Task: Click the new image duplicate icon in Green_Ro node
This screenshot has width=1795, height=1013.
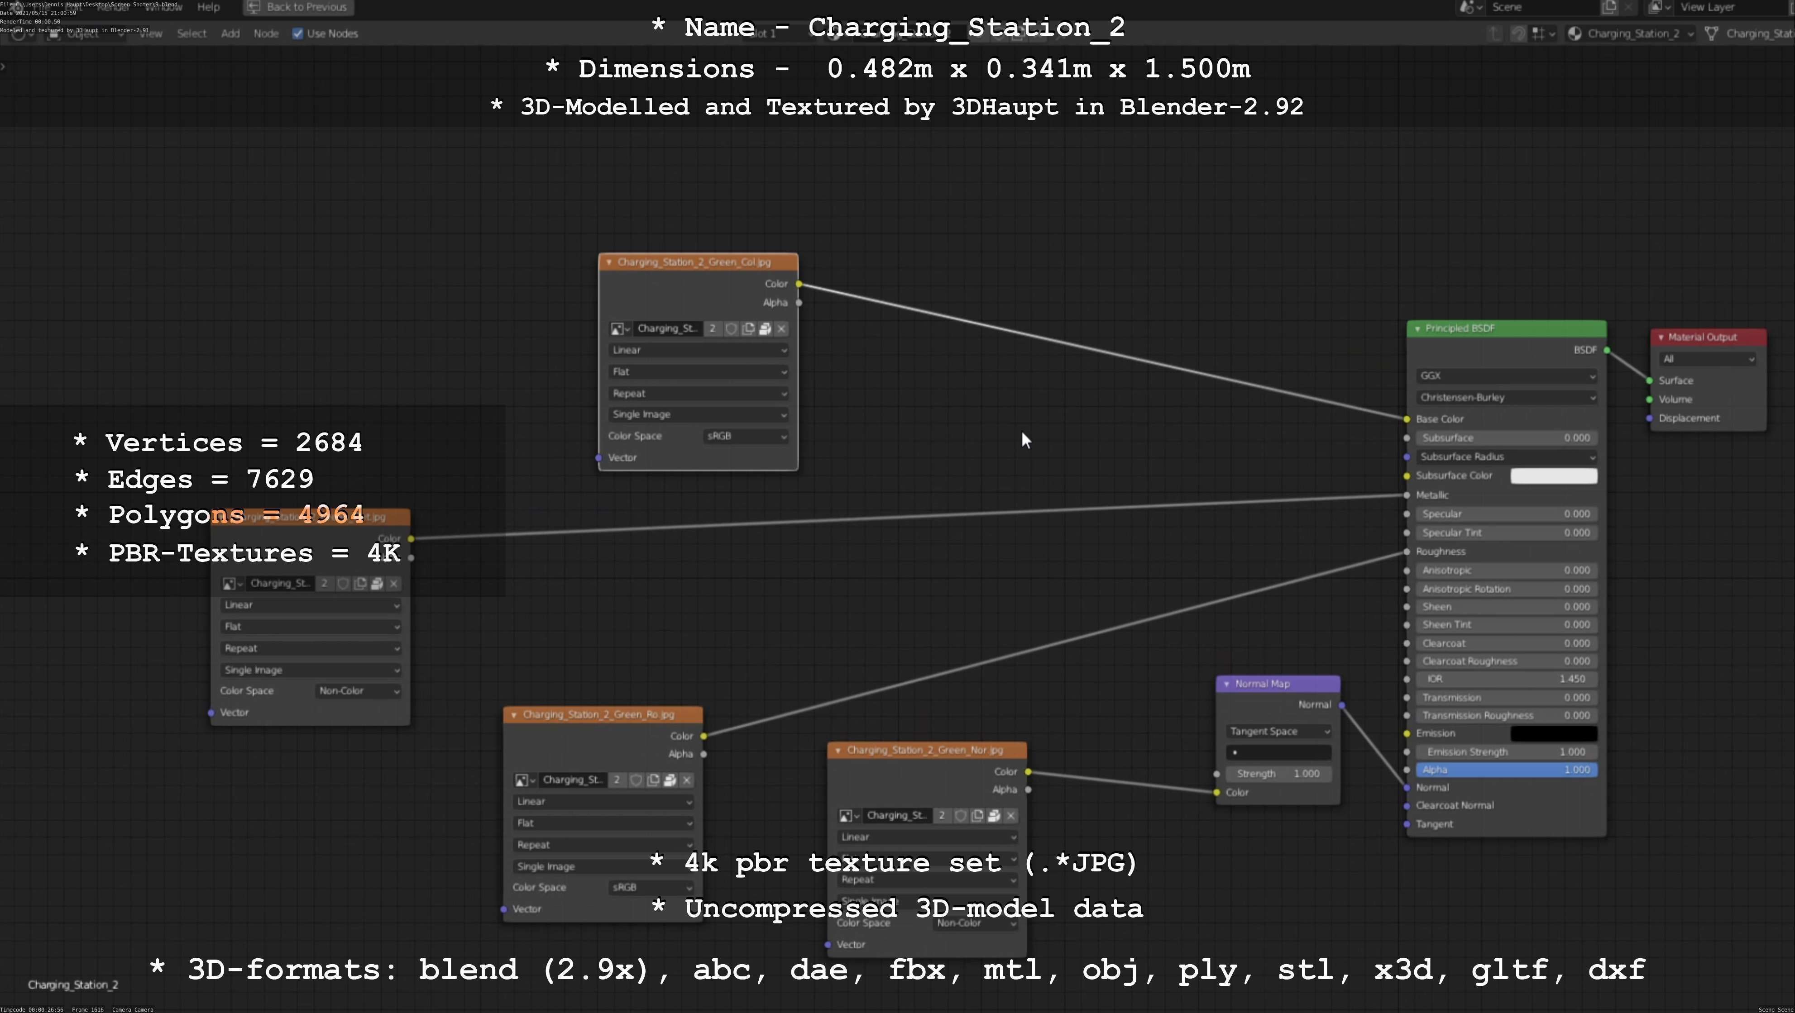Action: tap(653, 780)
